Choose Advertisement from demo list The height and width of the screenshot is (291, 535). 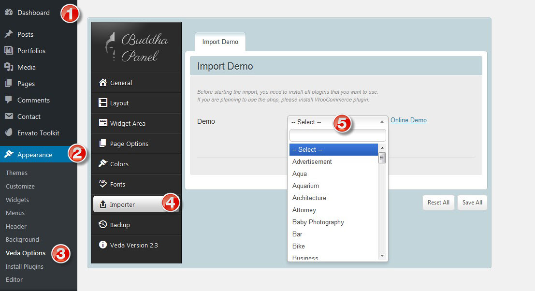coord(333,162)
